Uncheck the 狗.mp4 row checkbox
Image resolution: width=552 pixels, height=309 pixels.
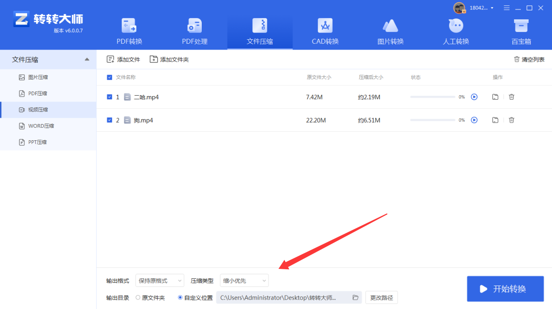109,120
